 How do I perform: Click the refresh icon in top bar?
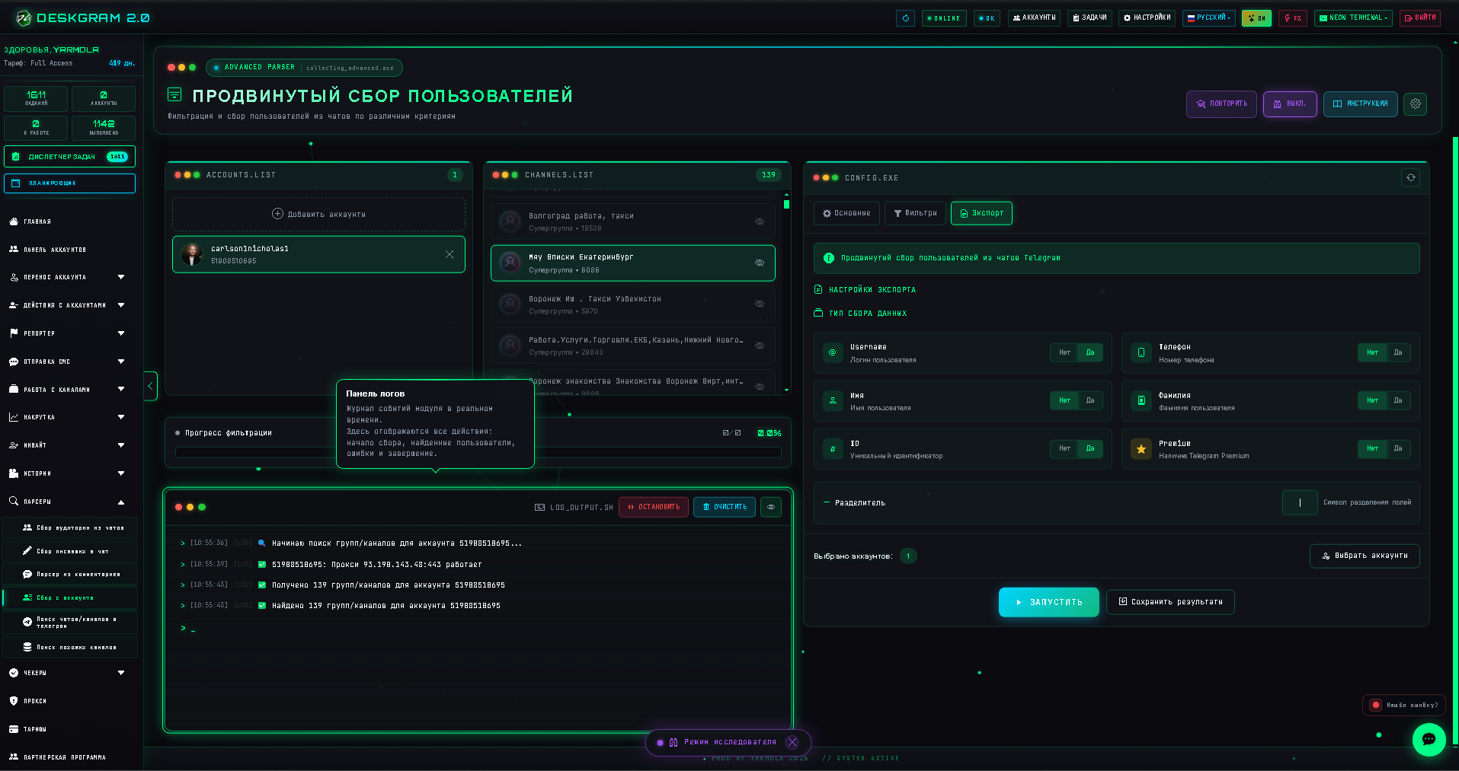click(x=905, y=18)
